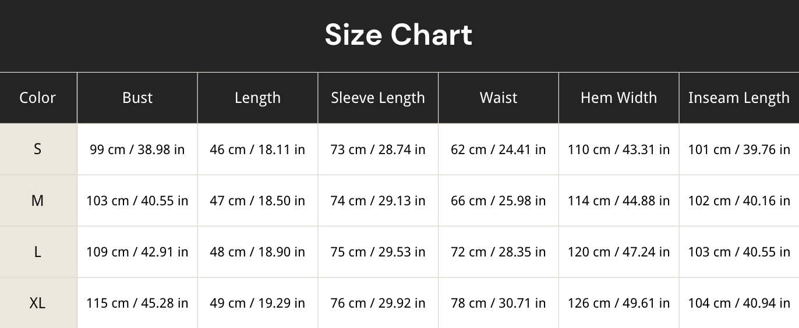799x328 pixels.
Task: Select the 102 cm / 40.16 in inseam cell
Action: 739,201
